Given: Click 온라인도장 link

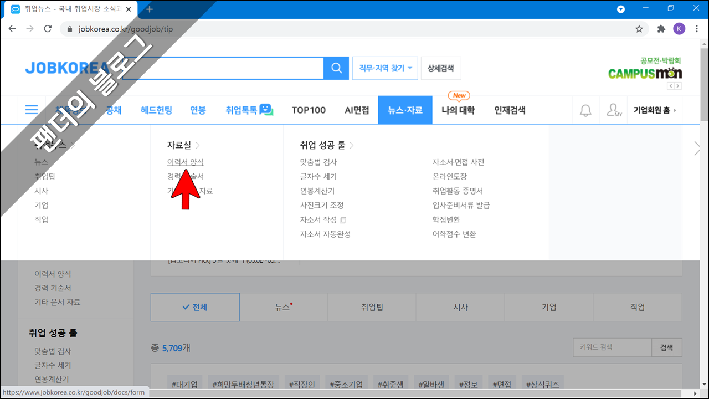Looking at the screenshot, I should click(x=450, y=176).
